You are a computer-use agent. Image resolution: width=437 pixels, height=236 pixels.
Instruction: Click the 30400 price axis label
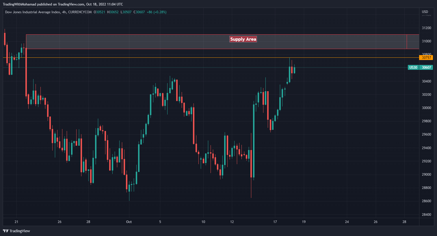pyautogui.click(x=426, y=81)
